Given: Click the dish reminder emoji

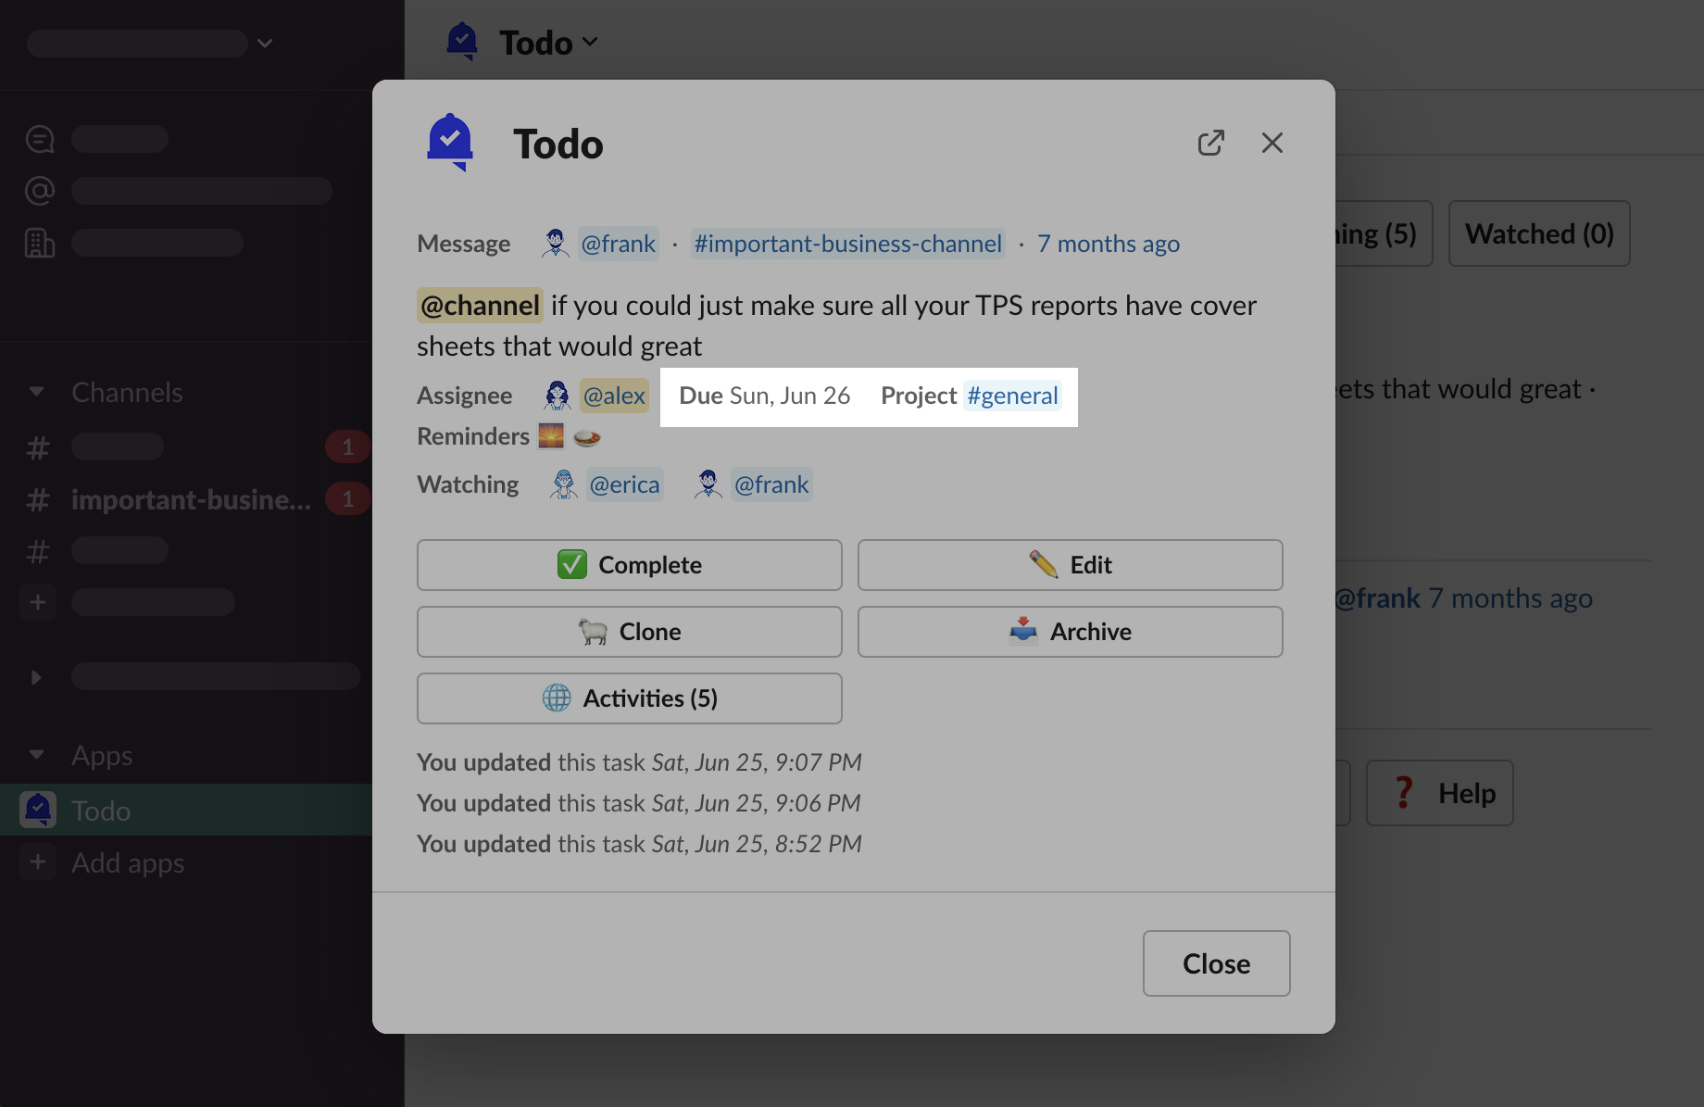Looking at the screenshot, I should coord(587,437).
